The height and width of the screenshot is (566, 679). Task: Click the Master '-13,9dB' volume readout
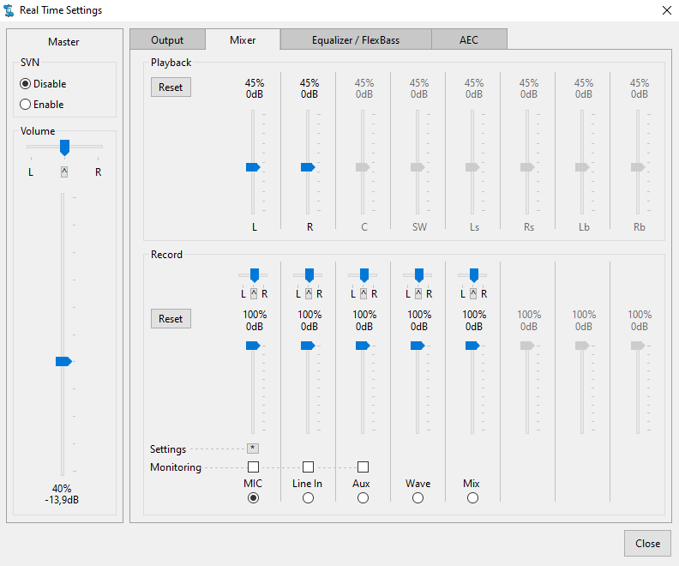[62, 500]
